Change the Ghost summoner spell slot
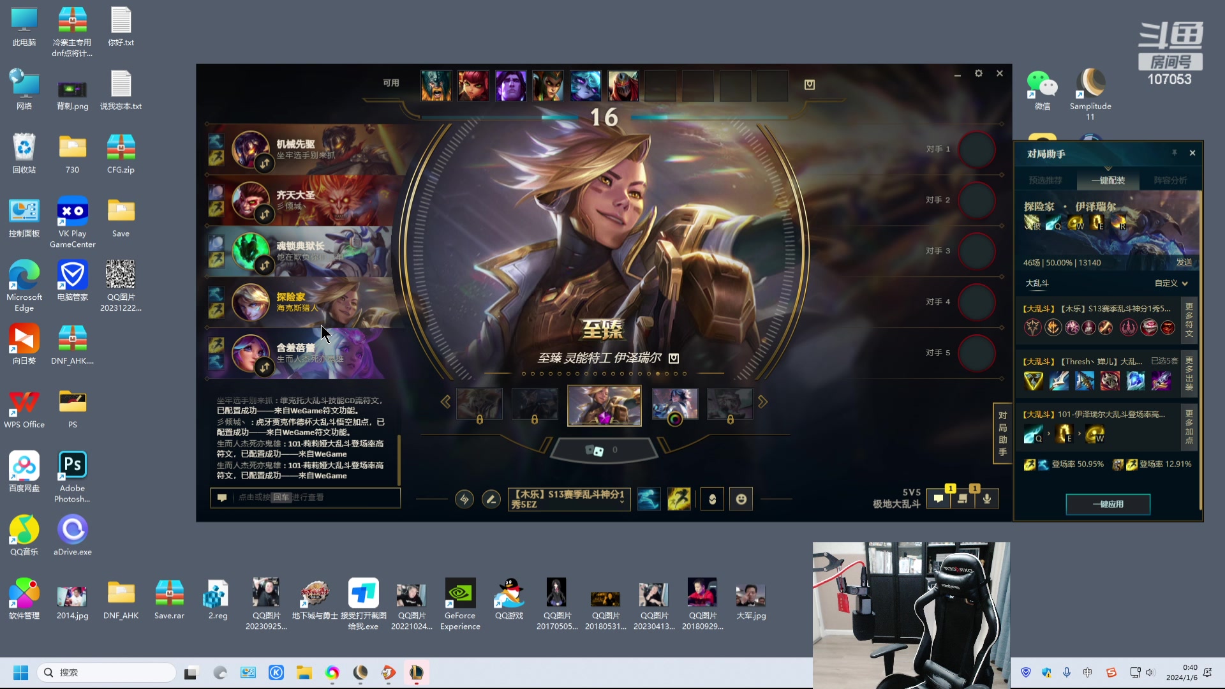The width and height of the screenshot is (1225, 689). pos(649,499)
